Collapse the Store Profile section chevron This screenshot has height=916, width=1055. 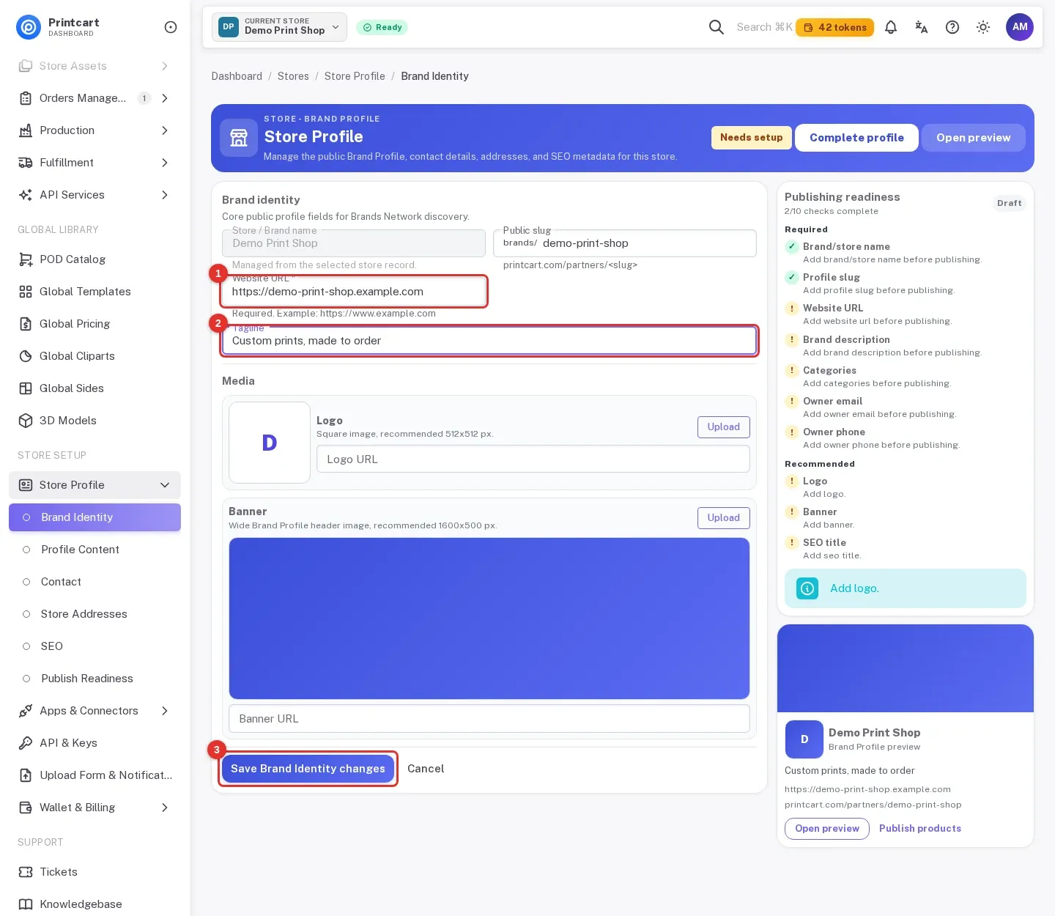point(165,485)
